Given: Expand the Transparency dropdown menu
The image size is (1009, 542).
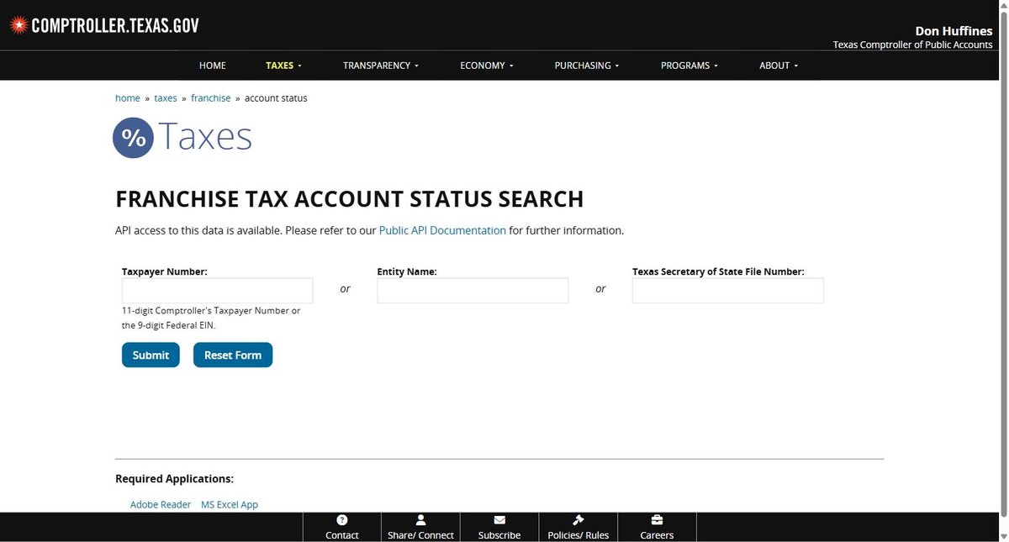Looking at the screenshot, I should [x=381, y=66].
